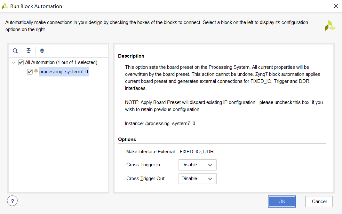
Task: Click the Options section heading
Action: click(127, 139)
